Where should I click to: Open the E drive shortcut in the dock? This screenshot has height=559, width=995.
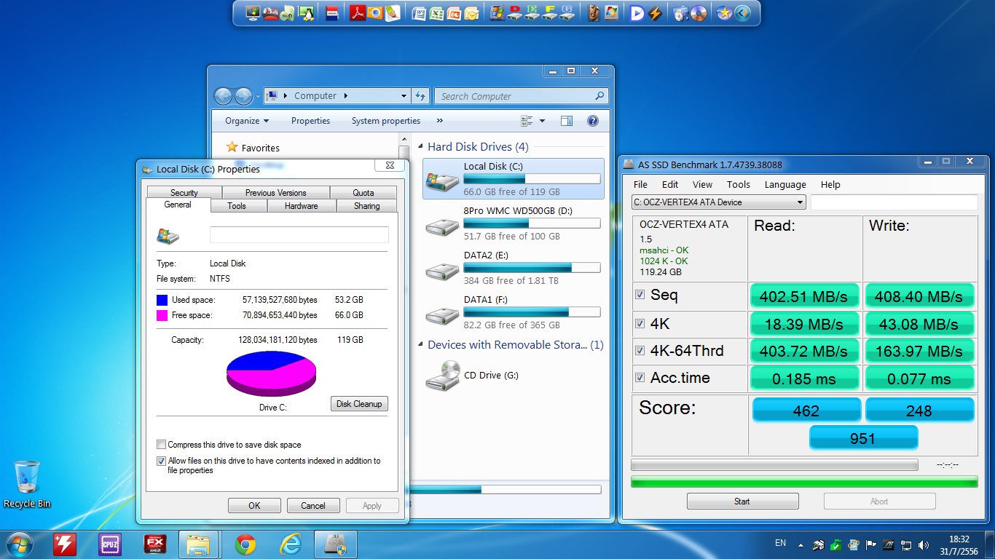tap(532, 13)
